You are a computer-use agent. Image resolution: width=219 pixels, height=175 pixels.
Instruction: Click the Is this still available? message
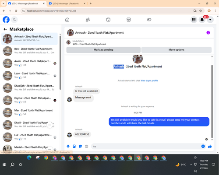[x=87, y=91]
